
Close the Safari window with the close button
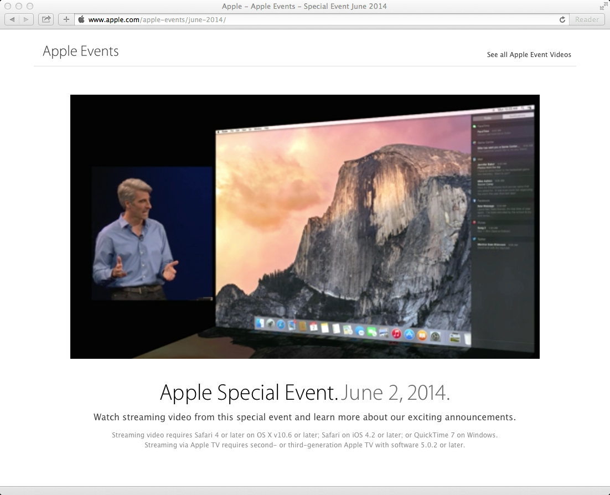tap(7, 6)
